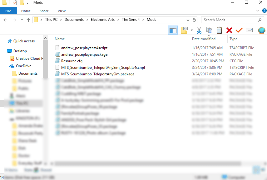
Task: Open the View ribbon tab
Action: tap(62, 11)
